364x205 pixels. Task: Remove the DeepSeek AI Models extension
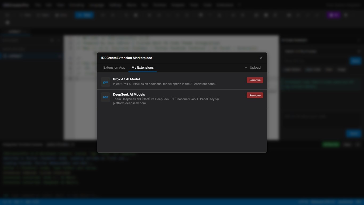click(255, 95)
